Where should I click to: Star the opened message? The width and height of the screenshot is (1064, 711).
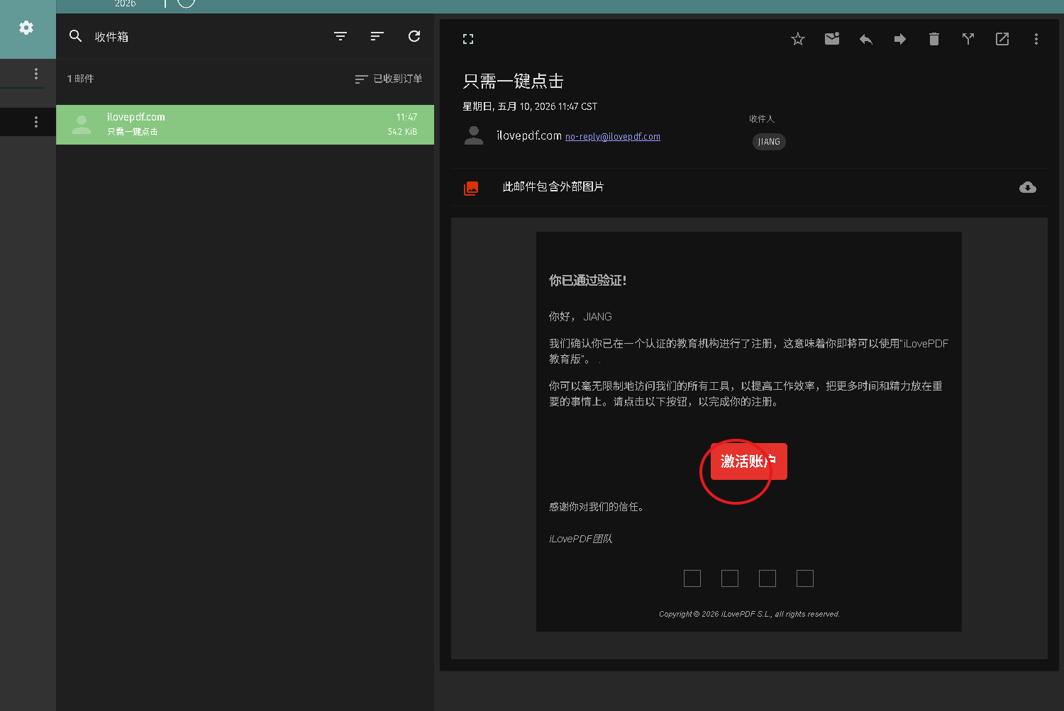(798, 39)
